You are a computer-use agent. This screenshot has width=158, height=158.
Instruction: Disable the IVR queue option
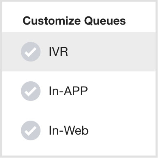tap(31, 52)
